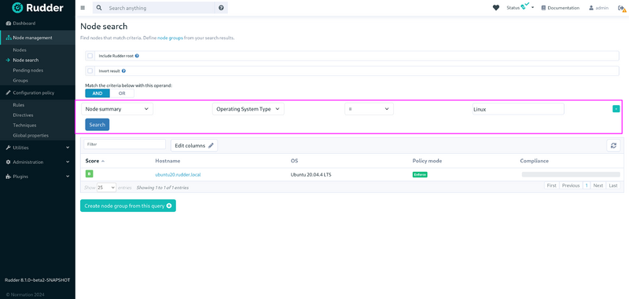This screenshot has height=299, width=629.
Task: Click the heart health icon
Action: coord(496,8)
